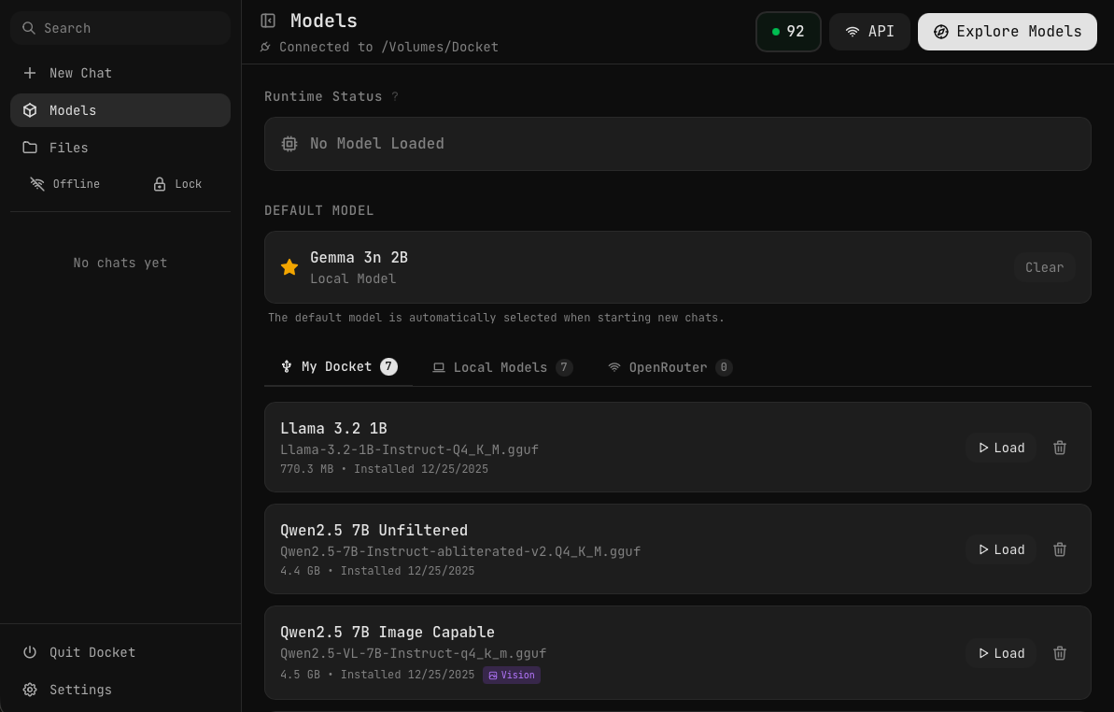Click the power icon to Quit Docket
This screenshot has width=1114, height=712.
32,652
